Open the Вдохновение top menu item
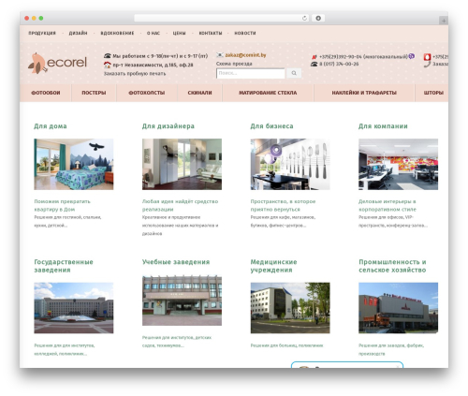Image resolution: width=468 pixels, height=396 pixels. pos(117,33)
